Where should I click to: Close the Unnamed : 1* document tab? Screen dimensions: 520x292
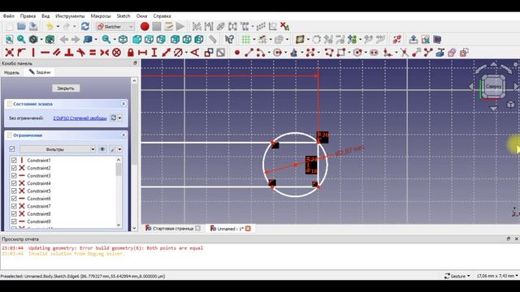248,229
